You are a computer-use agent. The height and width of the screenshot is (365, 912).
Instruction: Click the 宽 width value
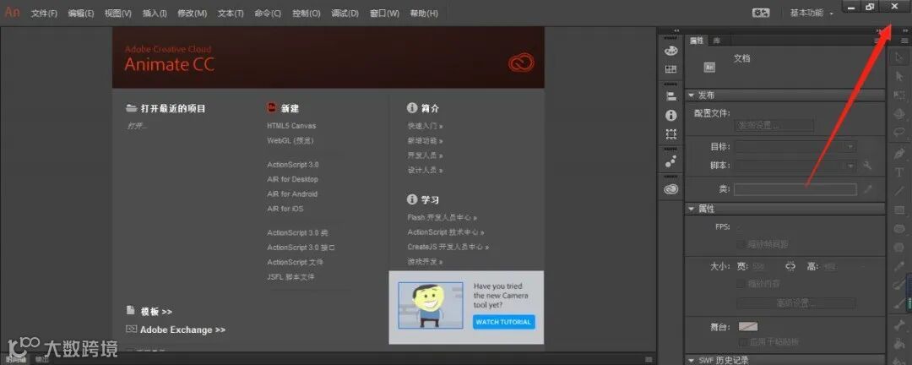point(758,267)
